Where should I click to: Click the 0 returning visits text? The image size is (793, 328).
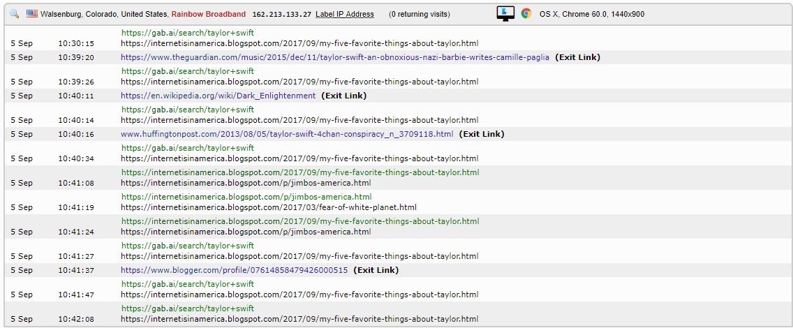tap(420, 14)
